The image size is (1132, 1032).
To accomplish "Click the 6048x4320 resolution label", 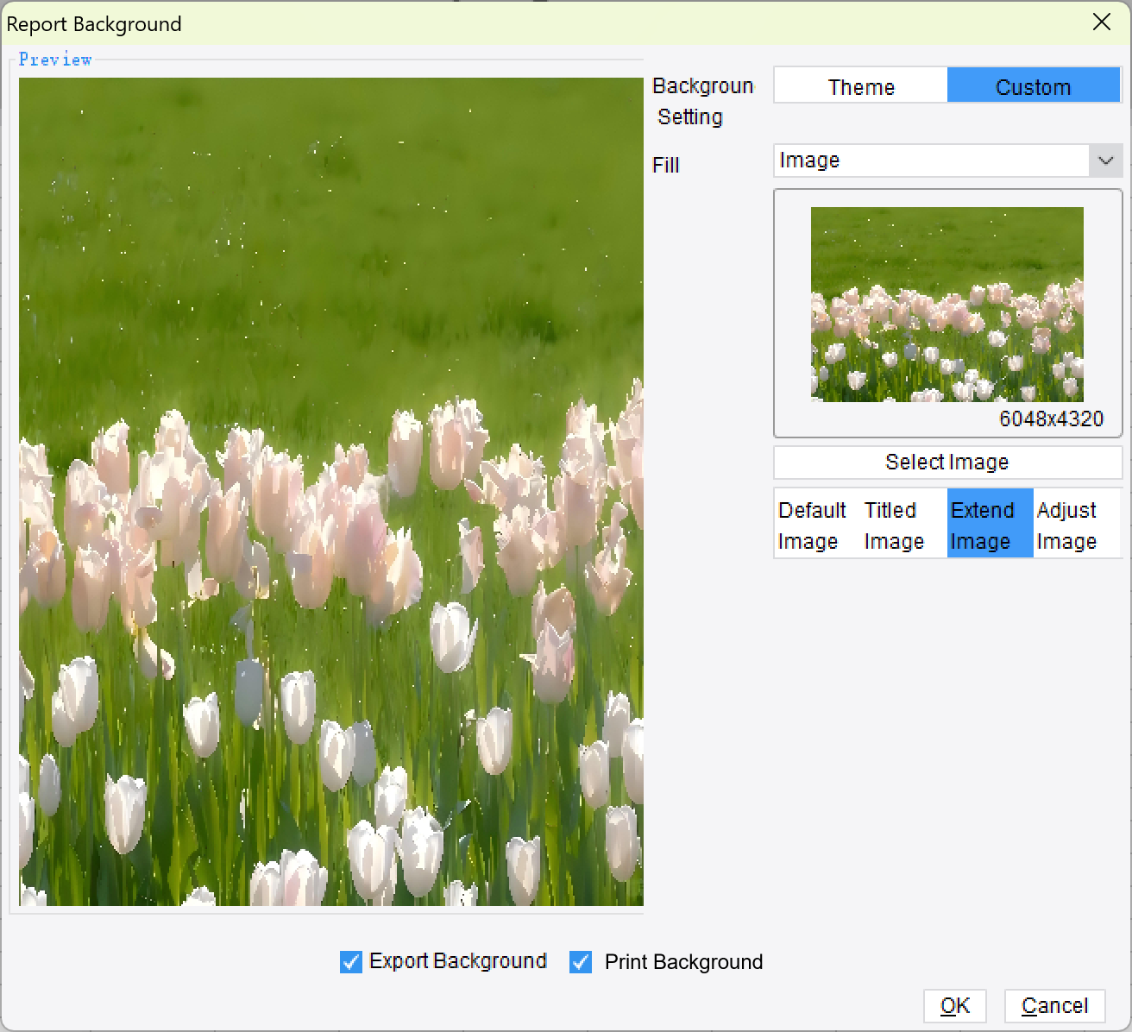I will tap(1051, 420).
